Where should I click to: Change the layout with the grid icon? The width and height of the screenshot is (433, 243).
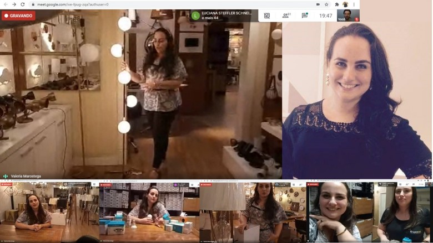267,15
